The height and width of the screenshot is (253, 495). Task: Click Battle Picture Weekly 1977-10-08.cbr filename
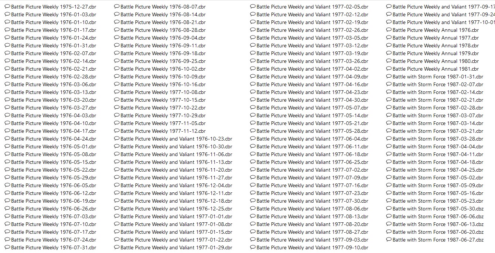point(163,92)
